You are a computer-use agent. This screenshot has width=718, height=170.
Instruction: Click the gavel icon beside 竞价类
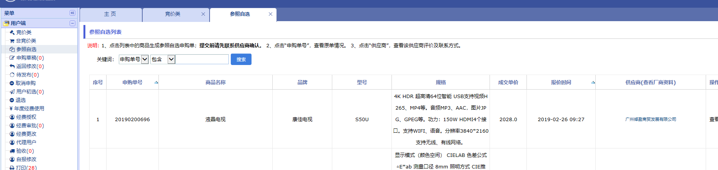point(12,32)
